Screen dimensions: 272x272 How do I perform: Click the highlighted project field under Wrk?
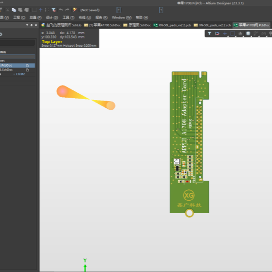pyautogui.click(x=17, y=57)
